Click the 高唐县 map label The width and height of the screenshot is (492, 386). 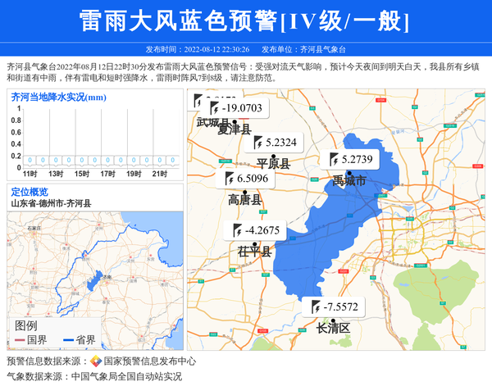pos(244,199)
